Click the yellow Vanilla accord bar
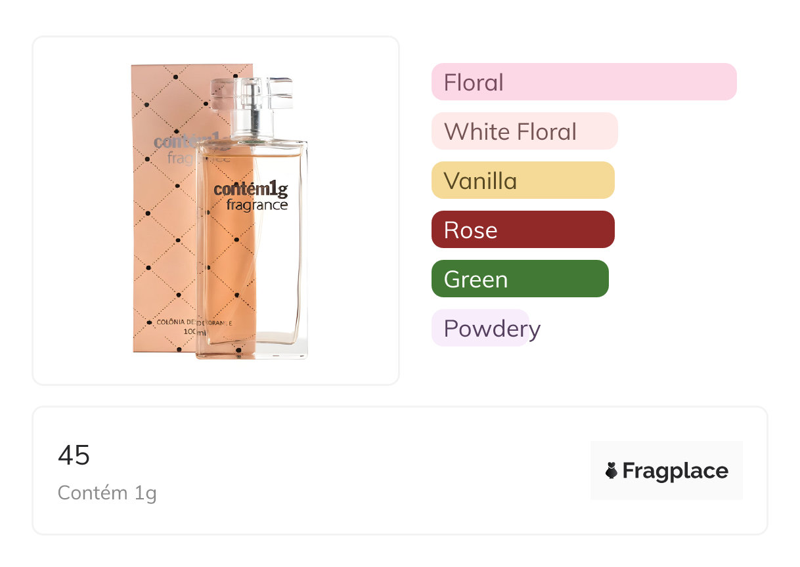 click(522, 180)
